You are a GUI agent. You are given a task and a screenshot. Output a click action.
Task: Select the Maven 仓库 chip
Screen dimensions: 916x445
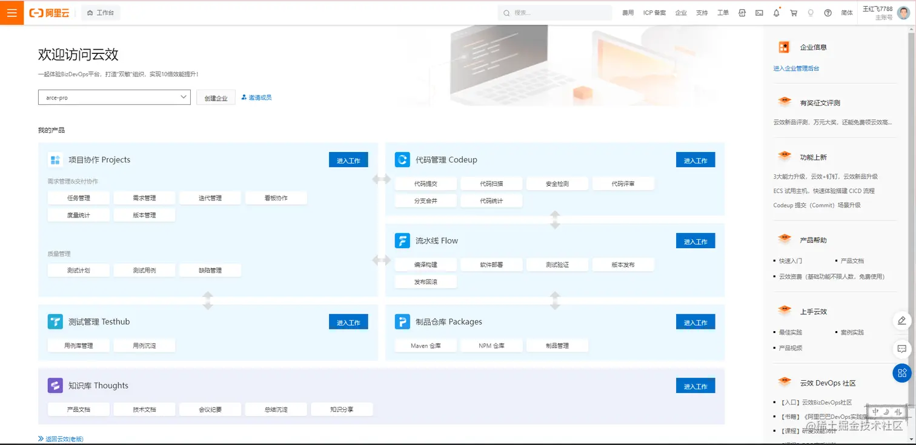[x=426, y=346]
